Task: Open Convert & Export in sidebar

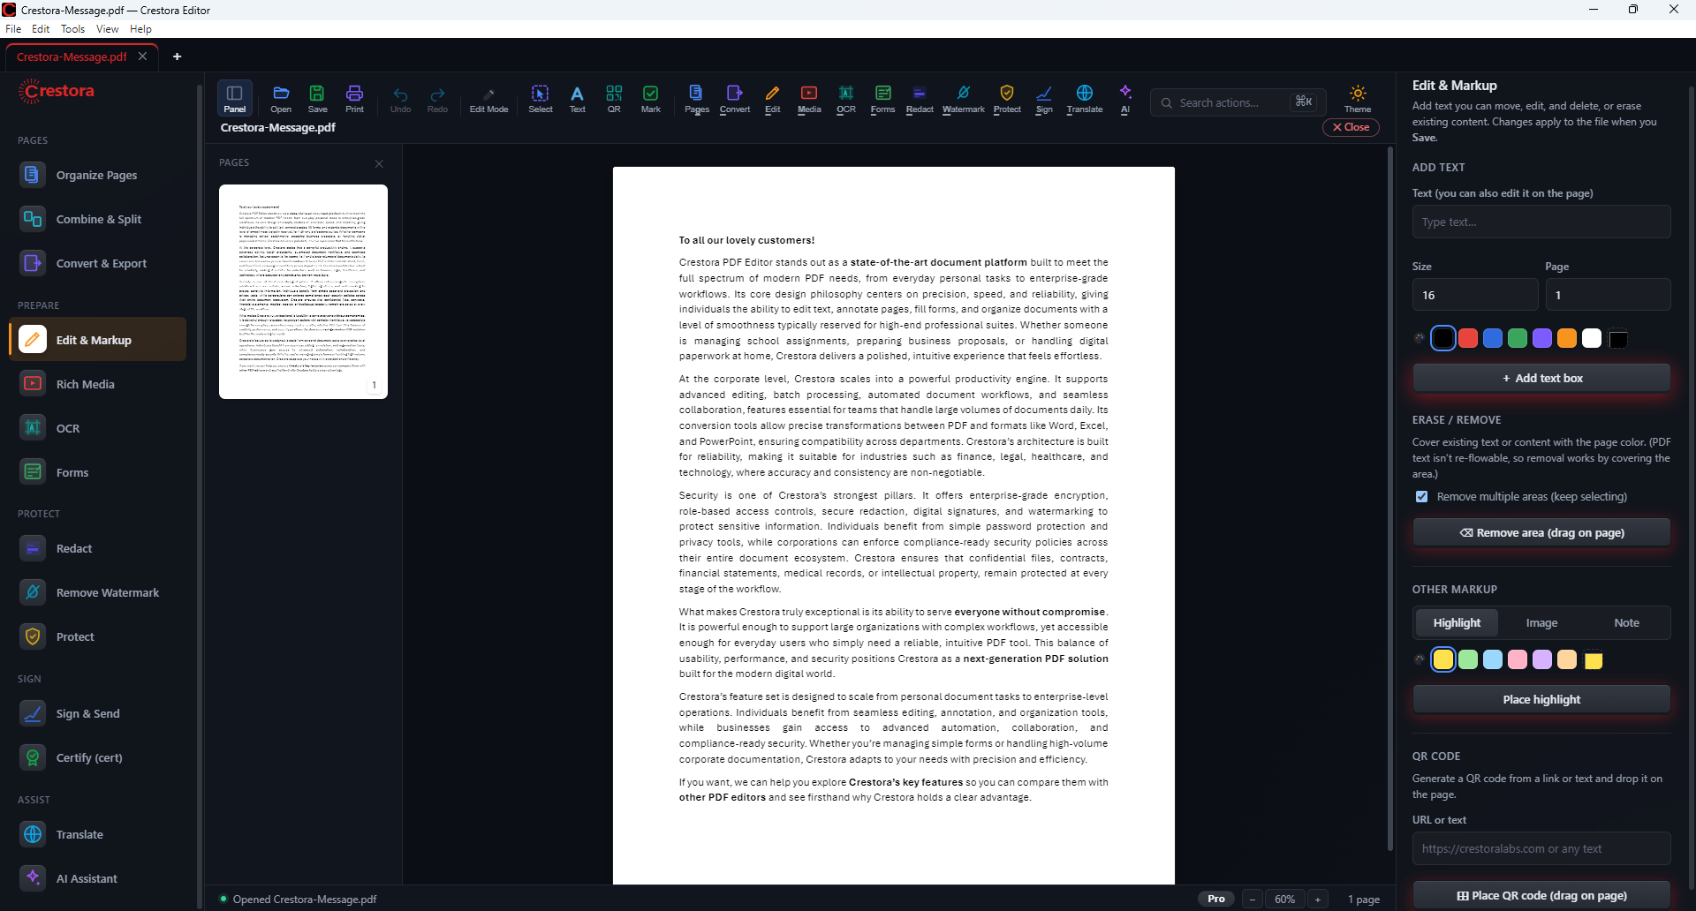Action: (x=97, y=263)
